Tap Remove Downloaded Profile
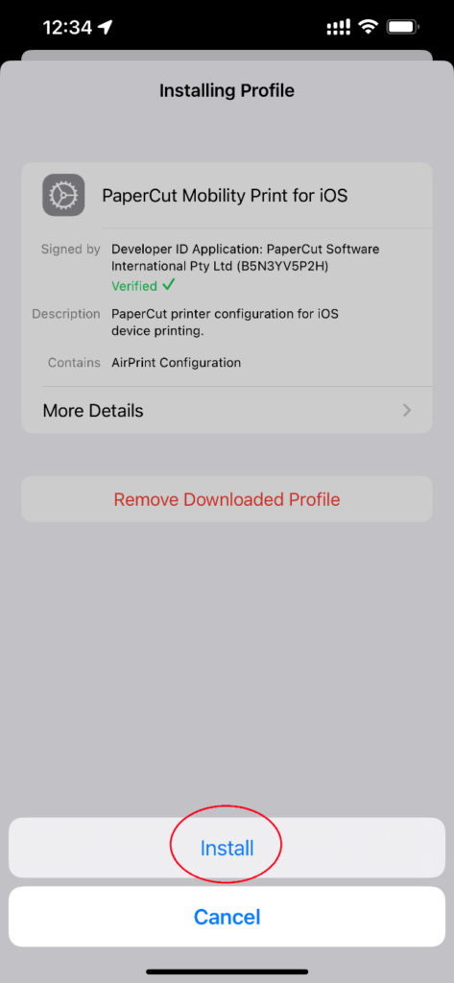Image resolution: width=454 pixels, height=983 pixels. point(227,499)
